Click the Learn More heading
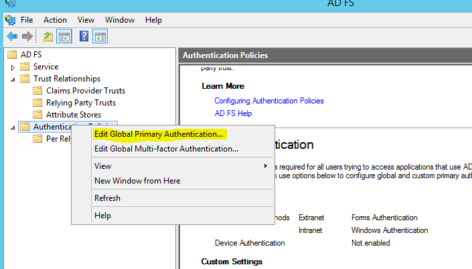Image resolution: width=472 pixels, height=269 pixels. 223,86
